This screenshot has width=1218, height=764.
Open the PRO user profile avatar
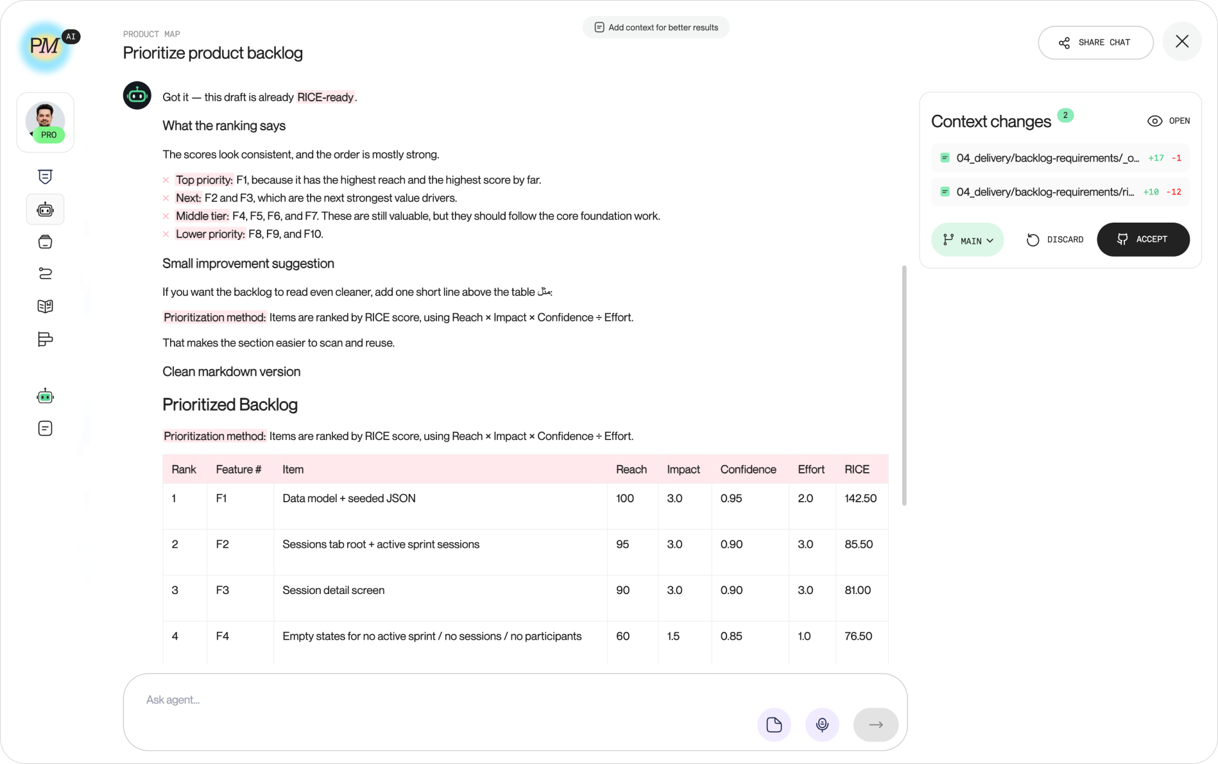pyautogui.click(x=45, y=122)
